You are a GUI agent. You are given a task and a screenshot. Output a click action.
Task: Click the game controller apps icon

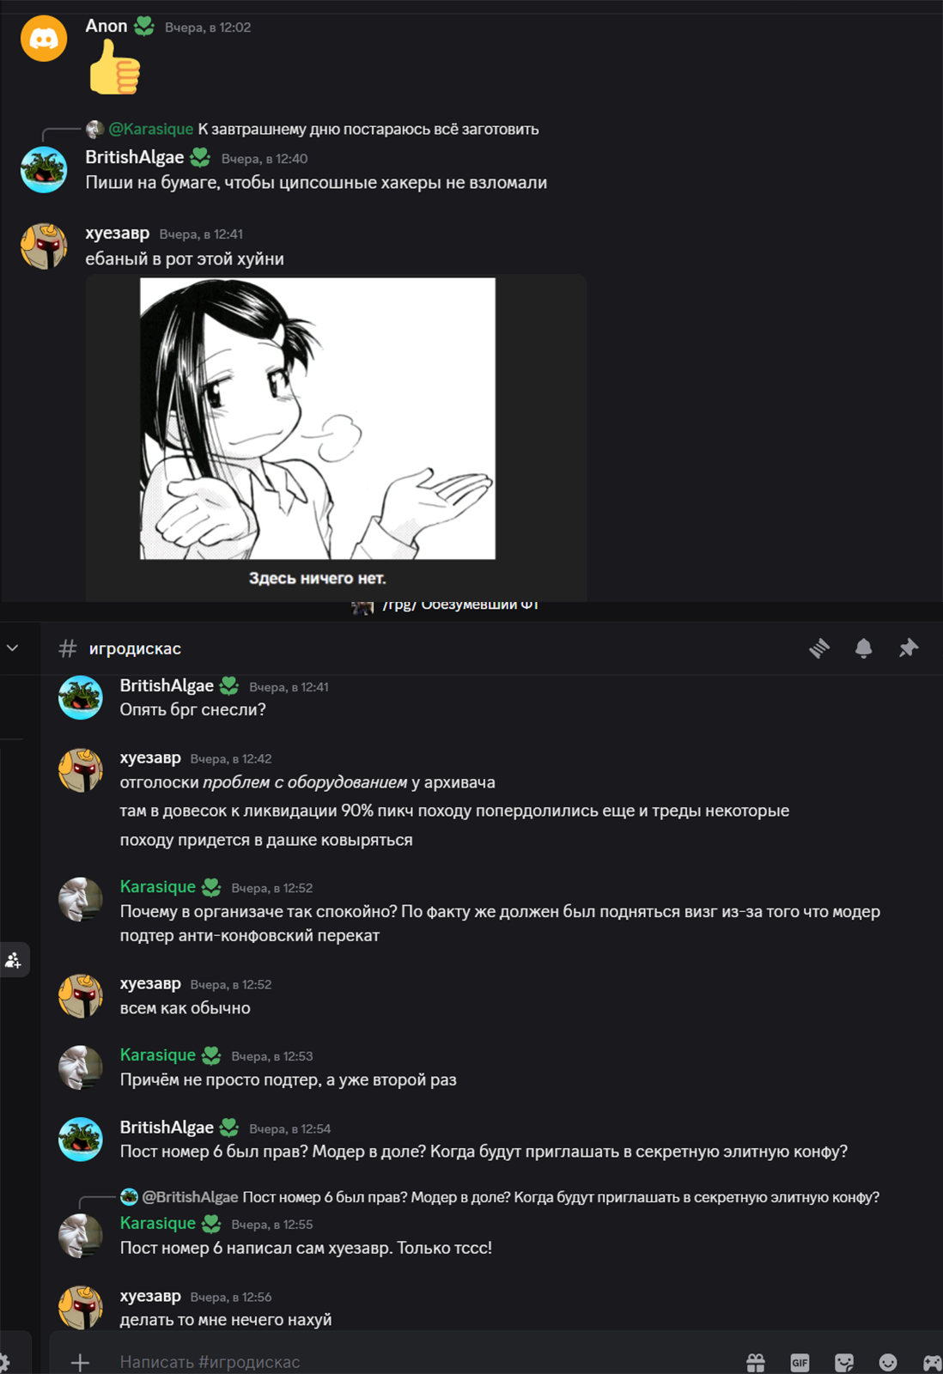[x=932, y=1362]
